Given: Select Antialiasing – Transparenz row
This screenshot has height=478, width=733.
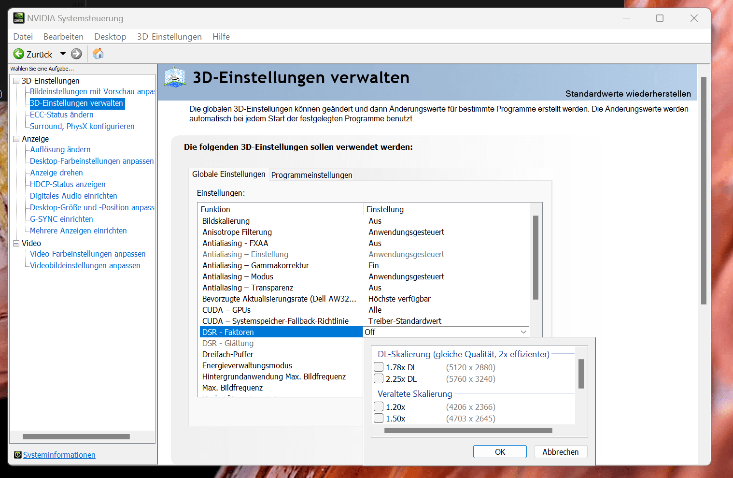Looking at the screenshot, I should [365, 288].
